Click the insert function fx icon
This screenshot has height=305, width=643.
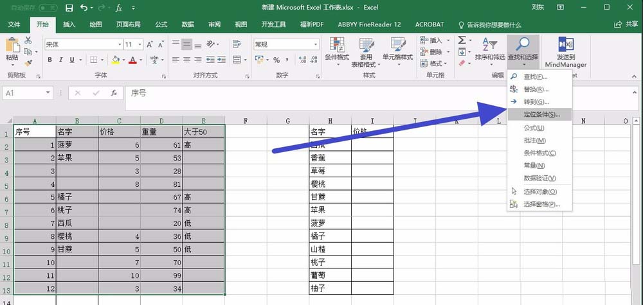pyautogui.click(x=114, y=93)
